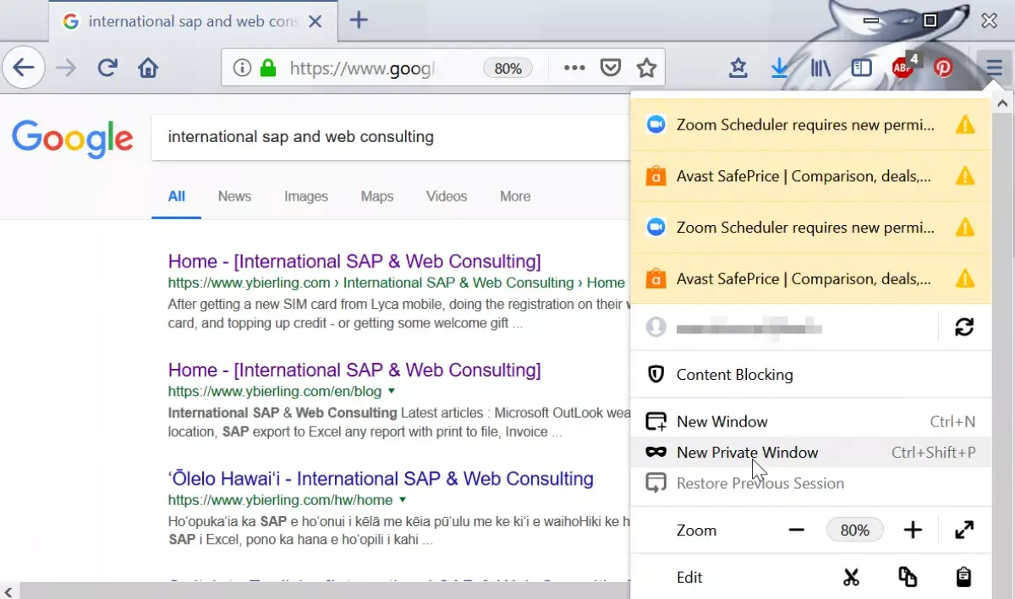The image size is (1015, 599).
Task: Switch to the Images results tab
Action: (306, 196)
